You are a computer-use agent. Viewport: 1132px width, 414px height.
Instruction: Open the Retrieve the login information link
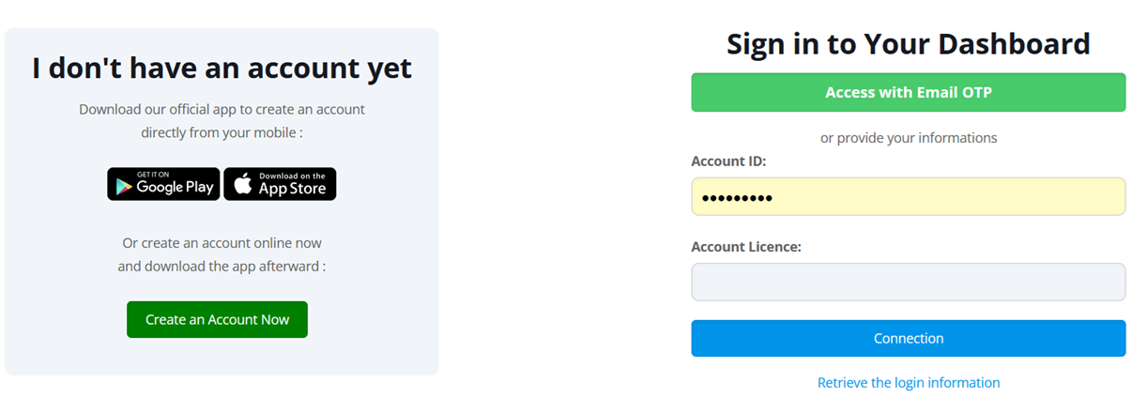(x=908, y=382)
